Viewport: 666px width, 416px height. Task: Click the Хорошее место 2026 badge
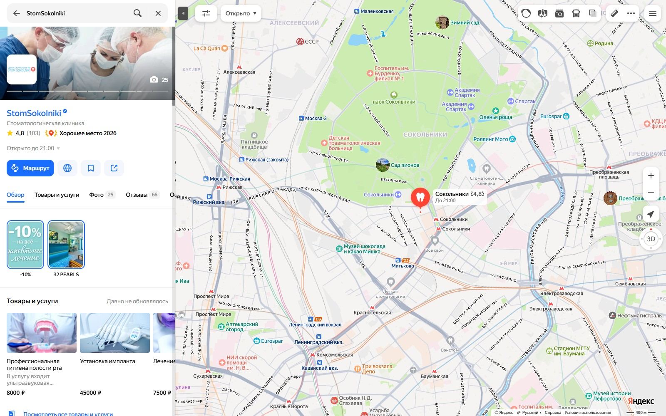click(81, 133)
